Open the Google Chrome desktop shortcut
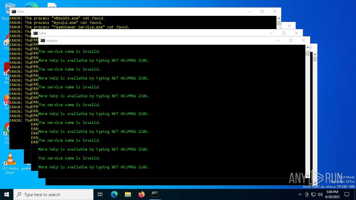Screen dimensions: 356x200 point(7,133)
